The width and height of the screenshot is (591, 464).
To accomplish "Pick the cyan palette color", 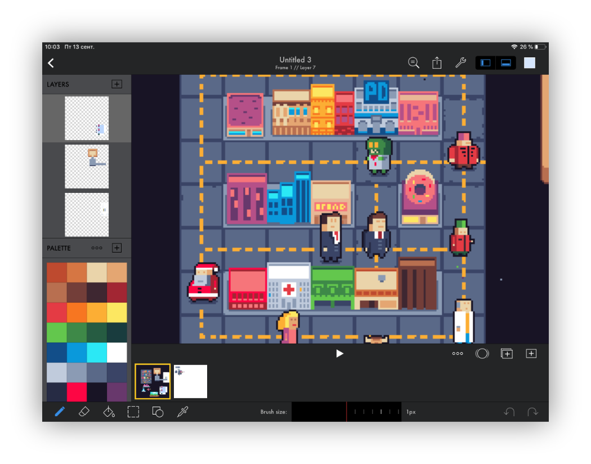I will coord(97,353).
